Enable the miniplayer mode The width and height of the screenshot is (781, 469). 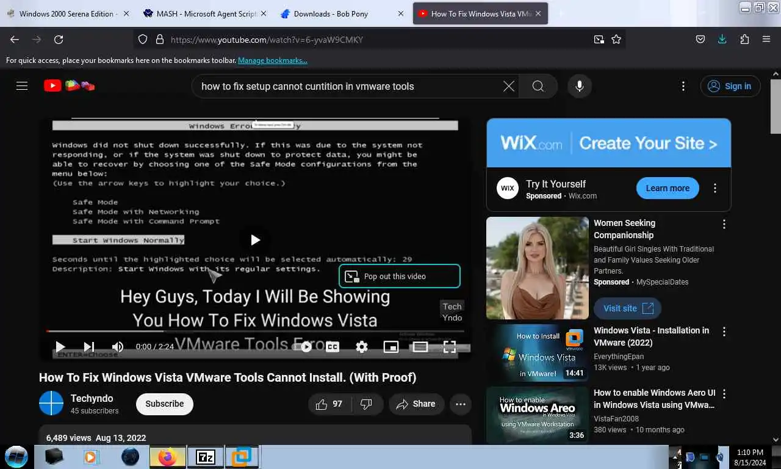[x=390, y=346]
